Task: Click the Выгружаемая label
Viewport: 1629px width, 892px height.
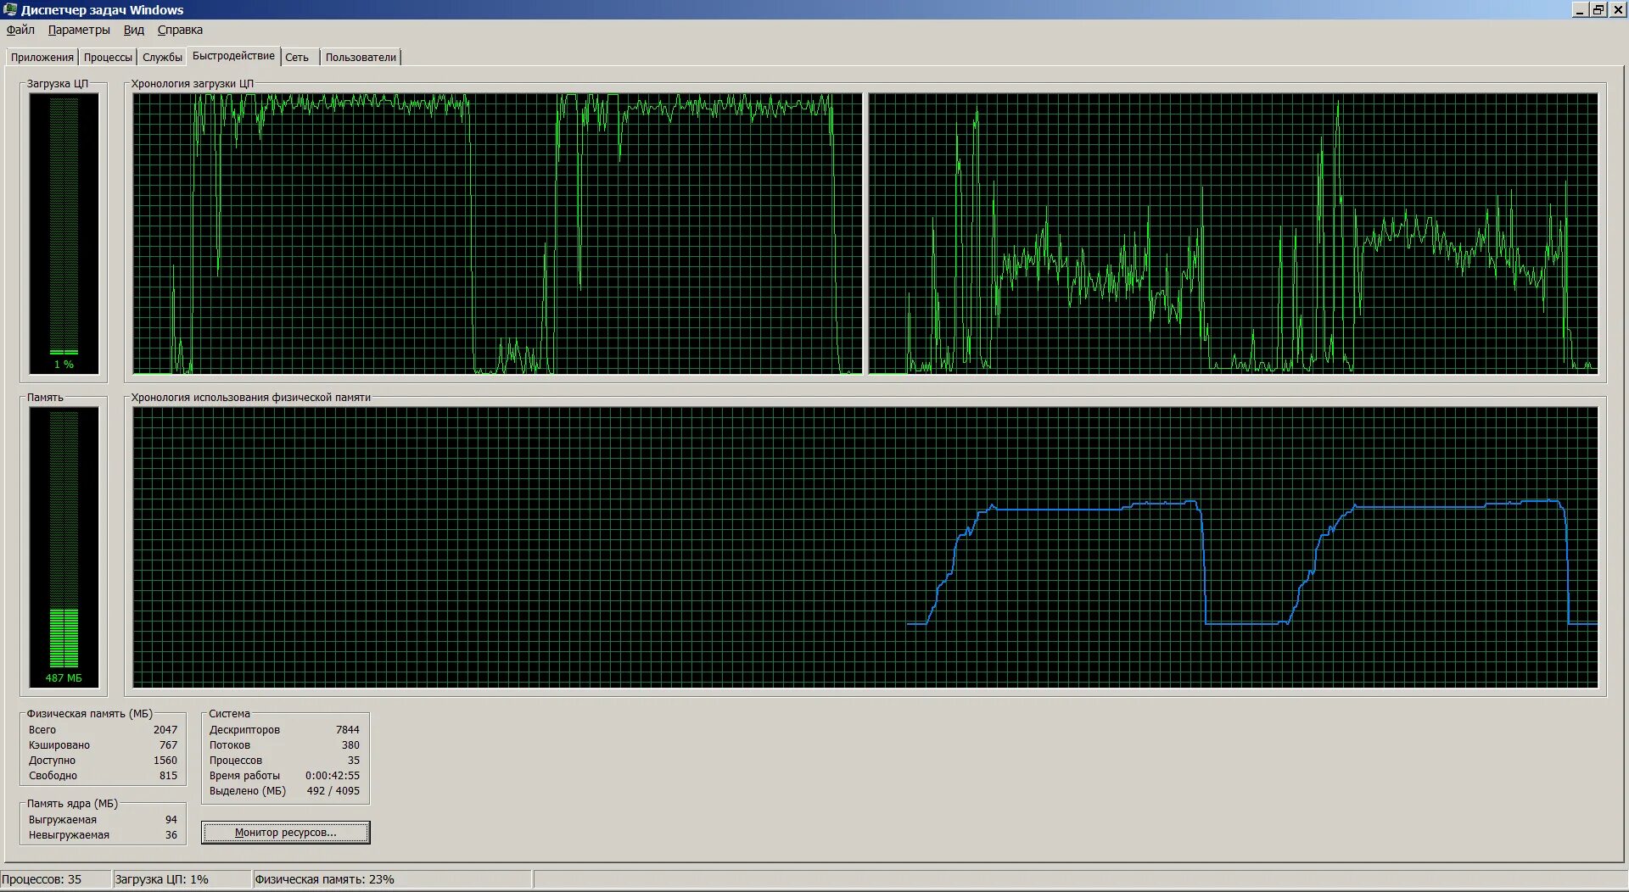Action: coord(63,820)
